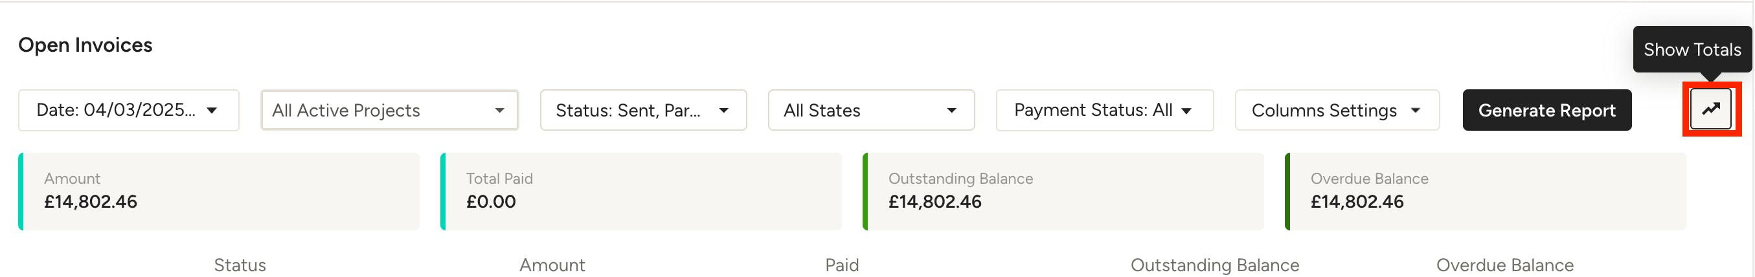Click the Open Invoices heading
Screen dimensions: 1755x277
click(x=85, y=45)
